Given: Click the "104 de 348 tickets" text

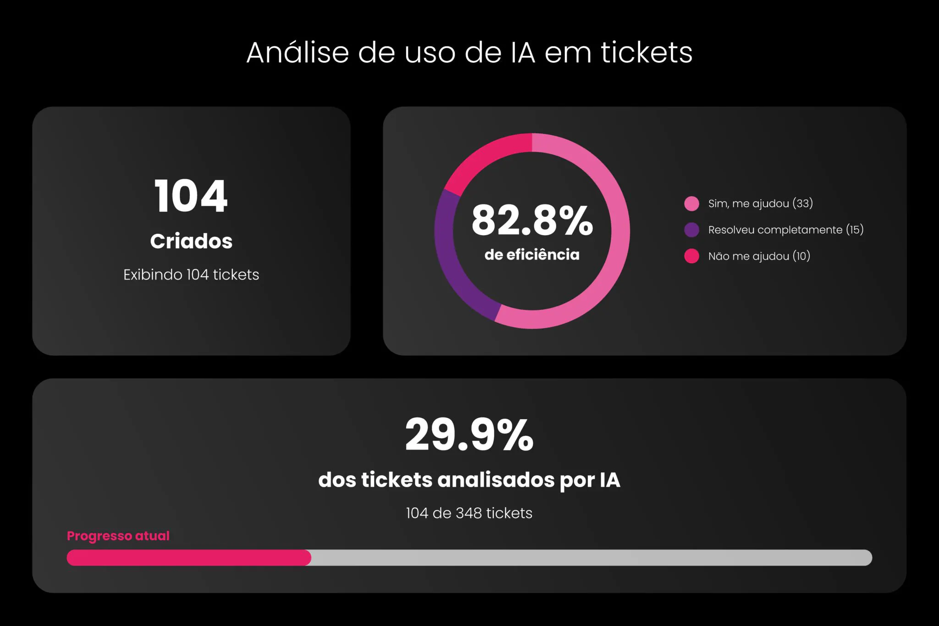Looking at the screenshot, I should click(x=469, y=513).
